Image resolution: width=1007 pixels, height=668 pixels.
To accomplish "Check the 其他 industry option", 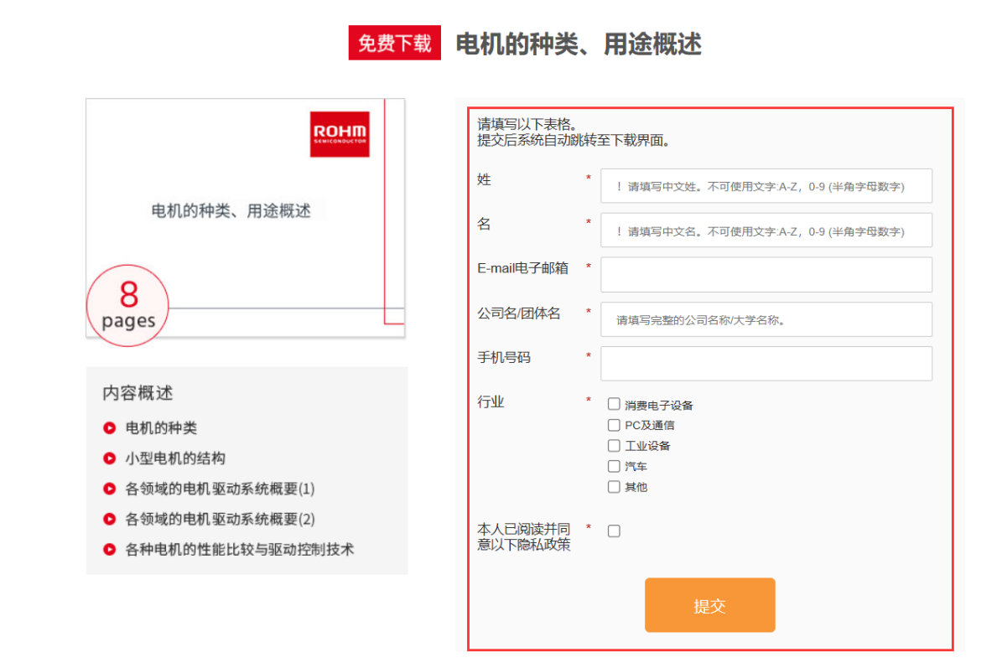I will [x=614, y=486].
